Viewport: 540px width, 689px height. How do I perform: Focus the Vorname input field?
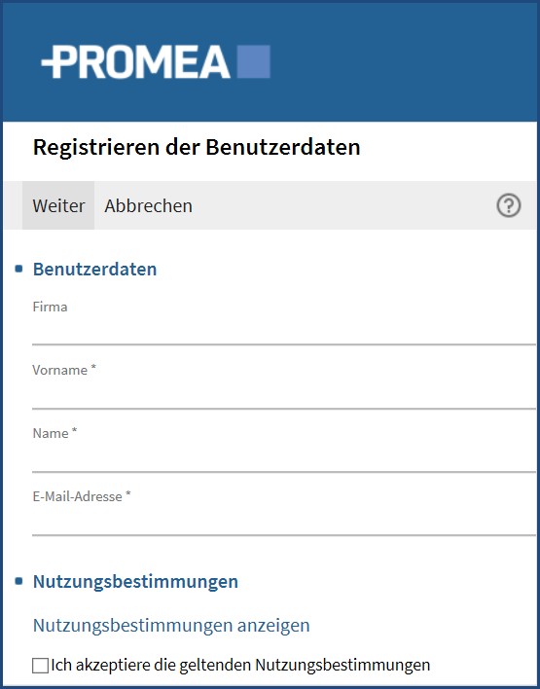coord(284,394)
